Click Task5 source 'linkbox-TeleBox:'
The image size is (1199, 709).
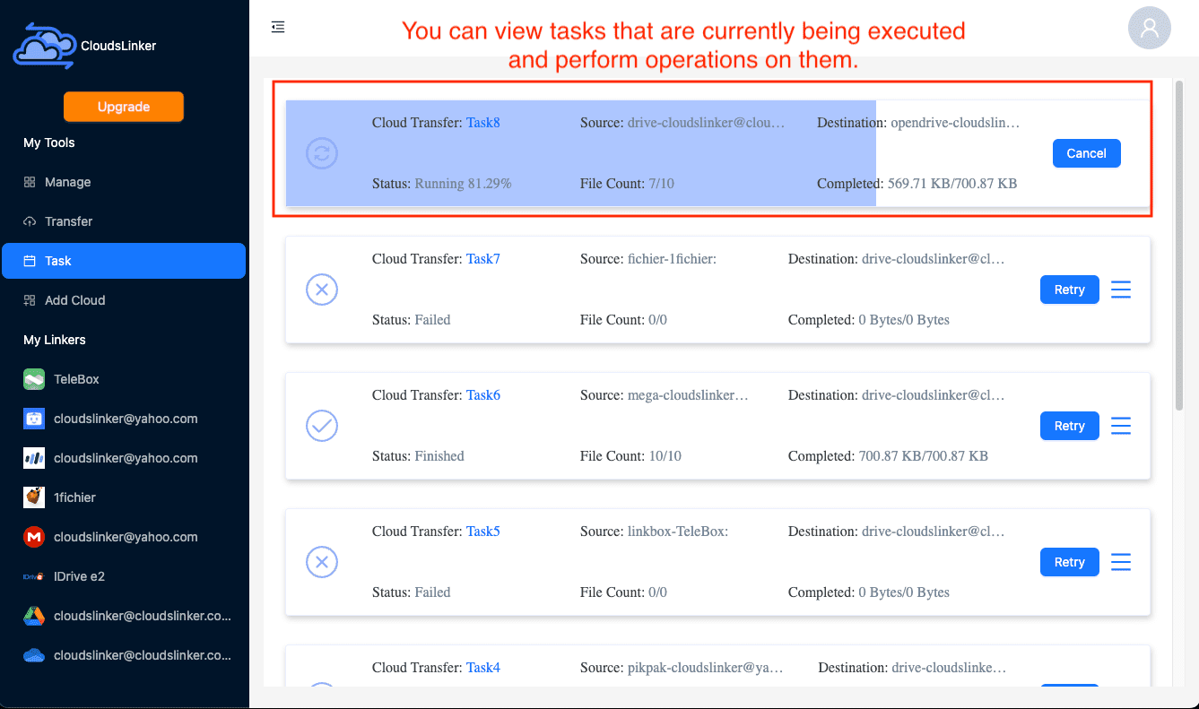tap(677, 532)
